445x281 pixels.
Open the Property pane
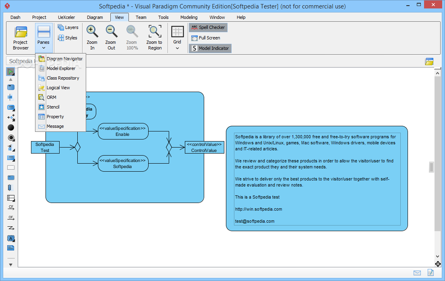(x=60, y=117)
